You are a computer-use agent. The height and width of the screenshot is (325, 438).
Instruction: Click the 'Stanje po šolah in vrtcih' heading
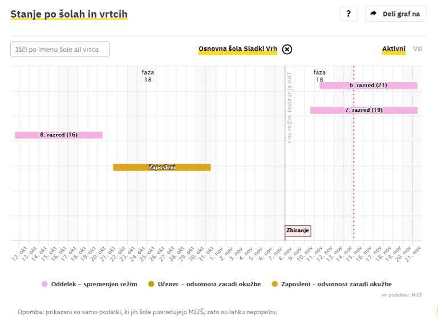click(x=69, y=14)
